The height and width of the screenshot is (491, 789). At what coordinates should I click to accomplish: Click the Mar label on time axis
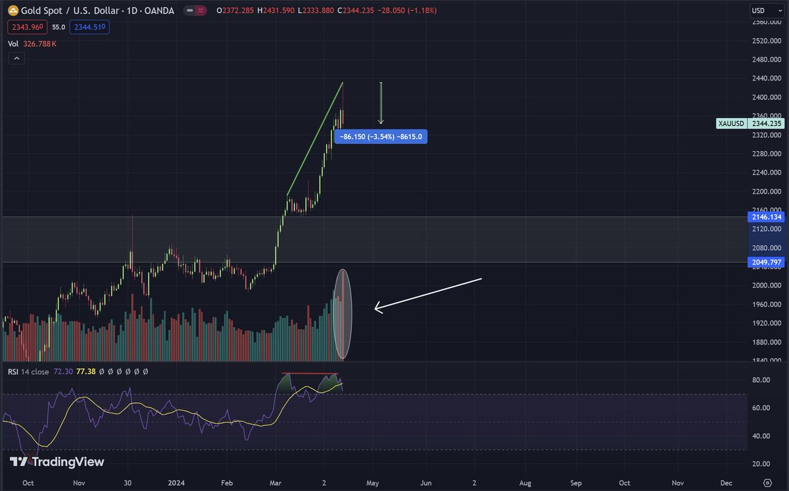click(275, 482)
